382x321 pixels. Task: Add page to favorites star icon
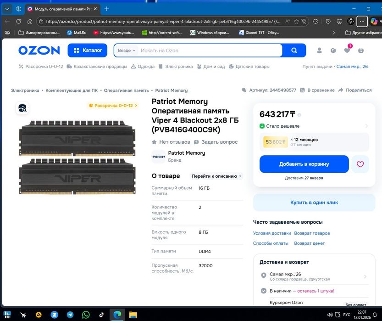point(296,22)
